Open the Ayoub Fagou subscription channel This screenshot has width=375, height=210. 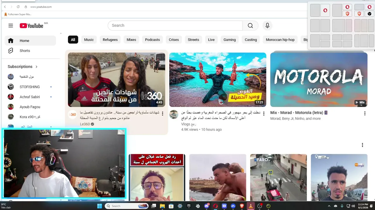pos(30,107)
